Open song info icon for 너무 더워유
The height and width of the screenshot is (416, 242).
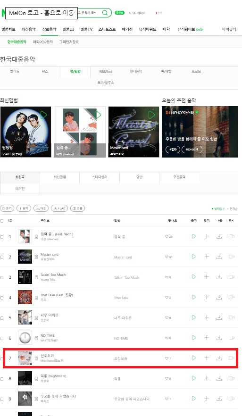pyautogui.click(x=36, y=318)
